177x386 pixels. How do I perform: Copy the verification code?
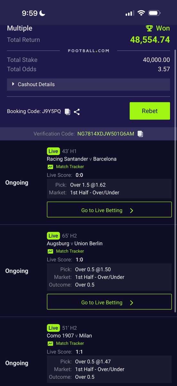pos(140,134)
